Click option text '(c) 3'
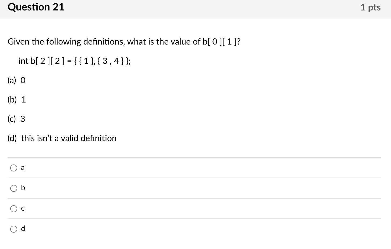This screenshot has width=391, height=249. click(x=16, y=119)
